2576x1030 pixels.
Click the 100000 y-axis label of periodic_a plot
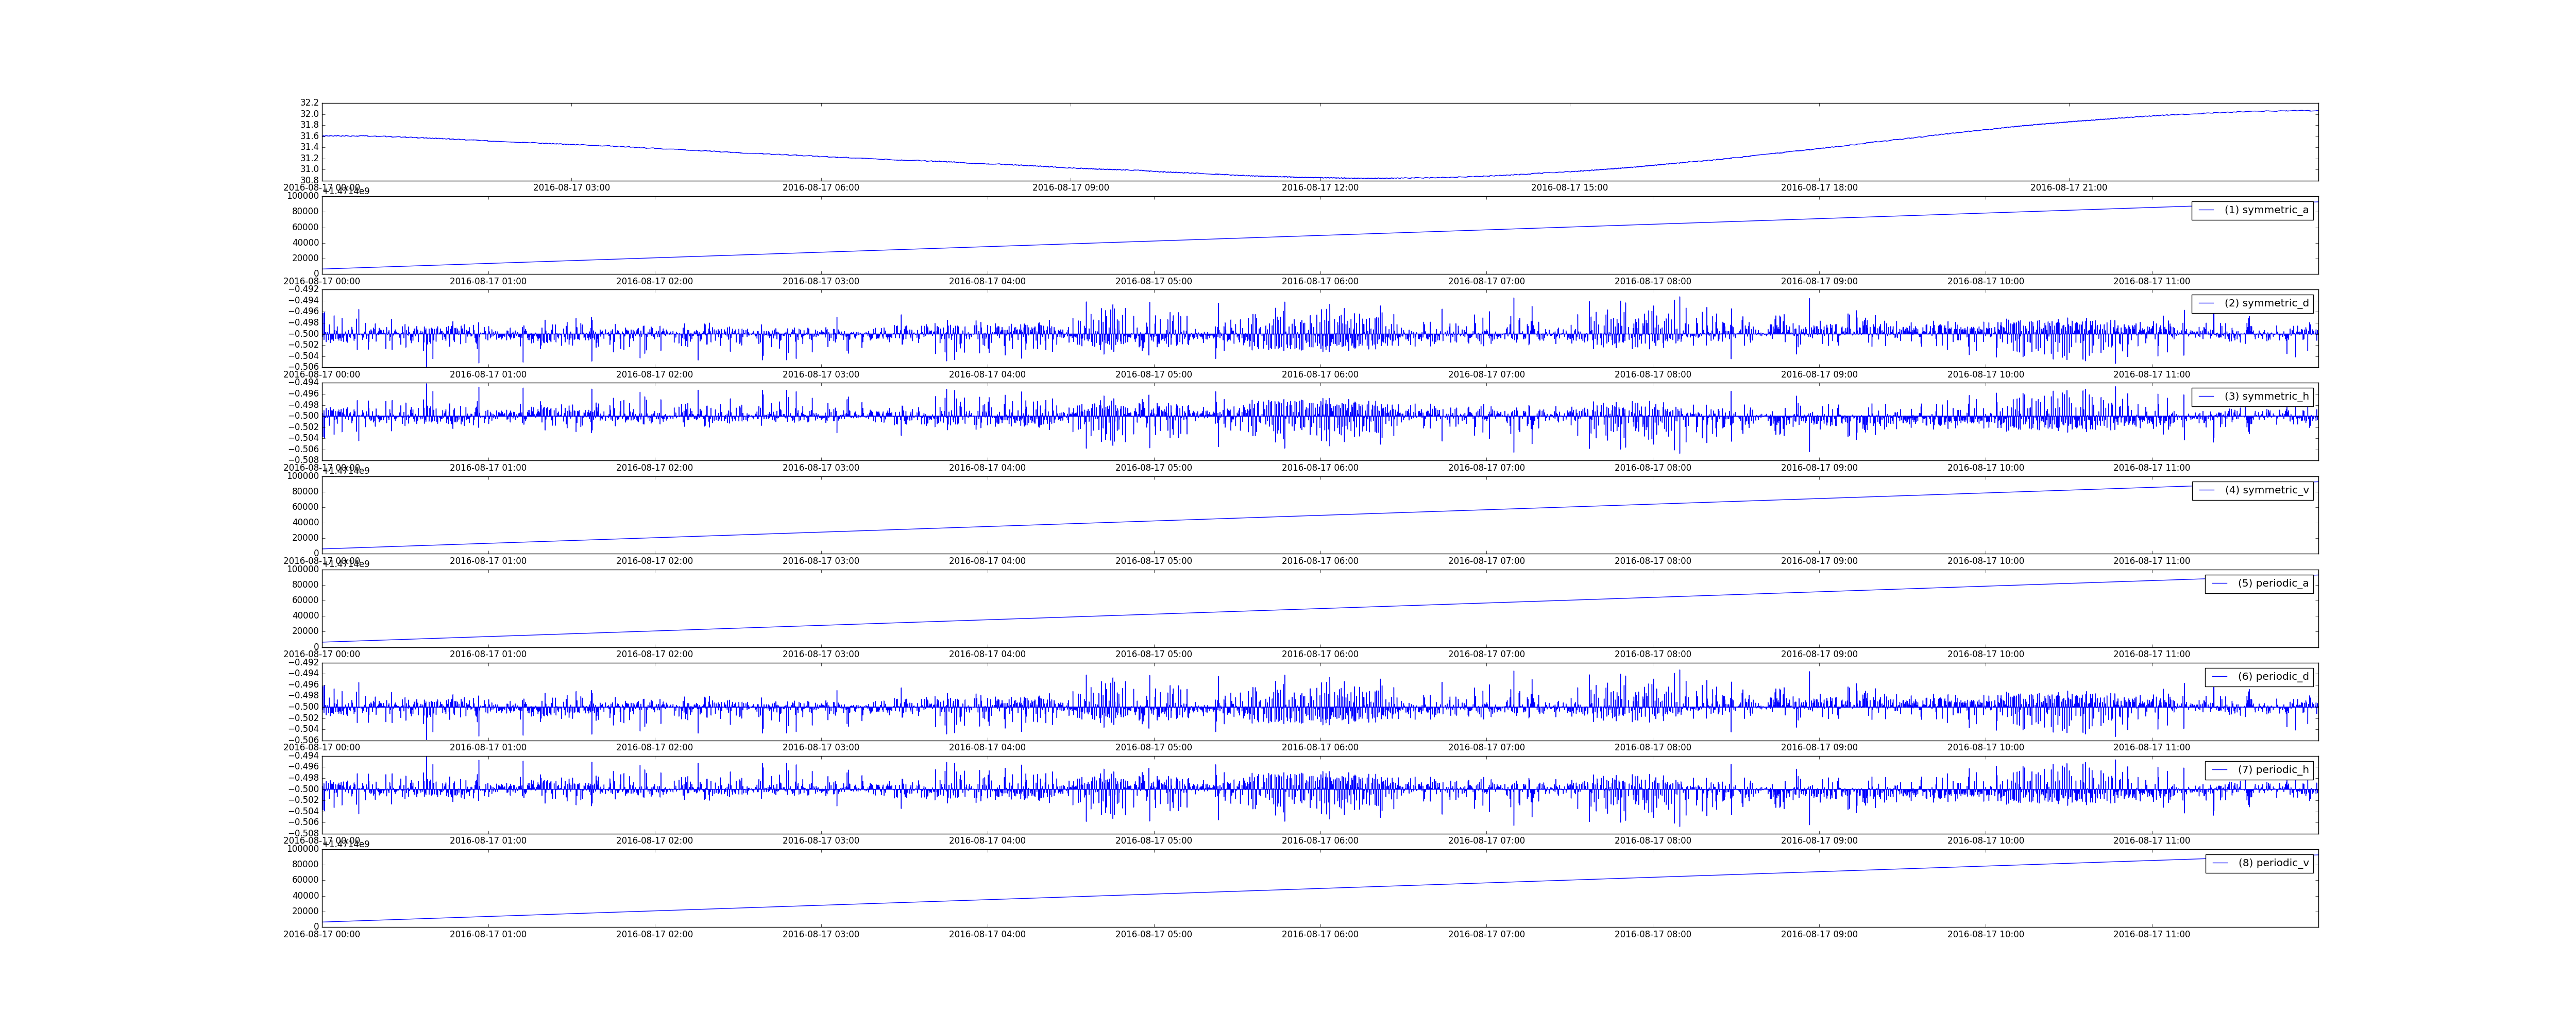coord(303,570)
